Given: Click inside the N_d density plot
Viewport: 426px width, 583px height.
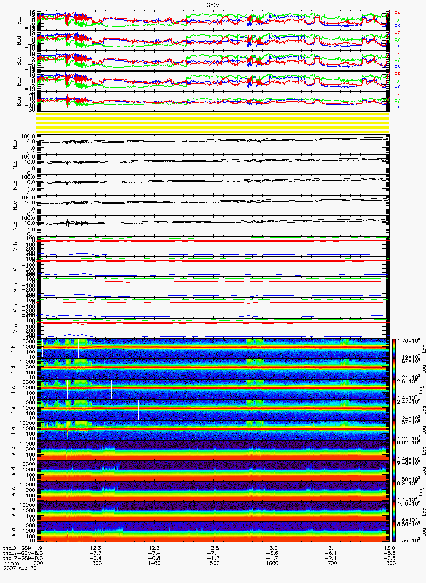Looking at the screenshot, I should pos(213,164).
